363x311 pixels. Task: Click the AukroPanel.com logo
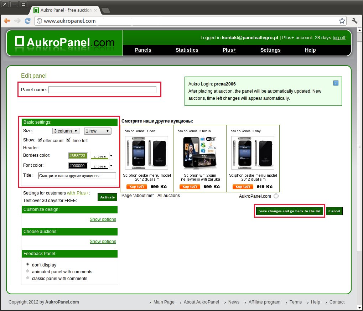coord(65,42)
